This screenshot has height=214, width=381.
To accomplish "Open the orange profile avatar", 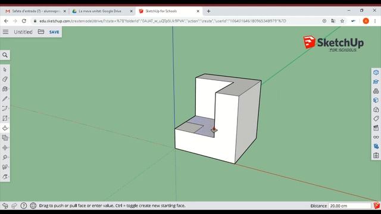I will [366, 21].
